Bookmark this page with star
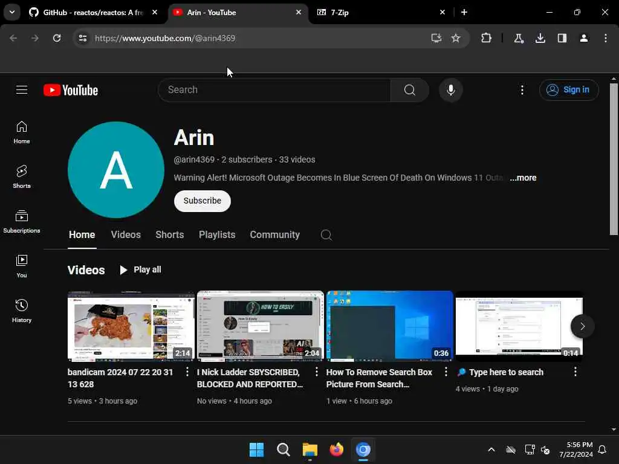Viewport: 619px width, 464px height. coord(456,38)
